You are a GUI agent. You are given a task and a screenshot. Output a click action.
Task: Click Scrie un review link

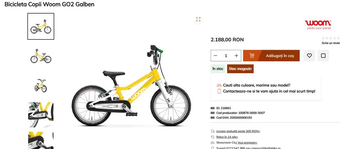[x=331, y=43]
